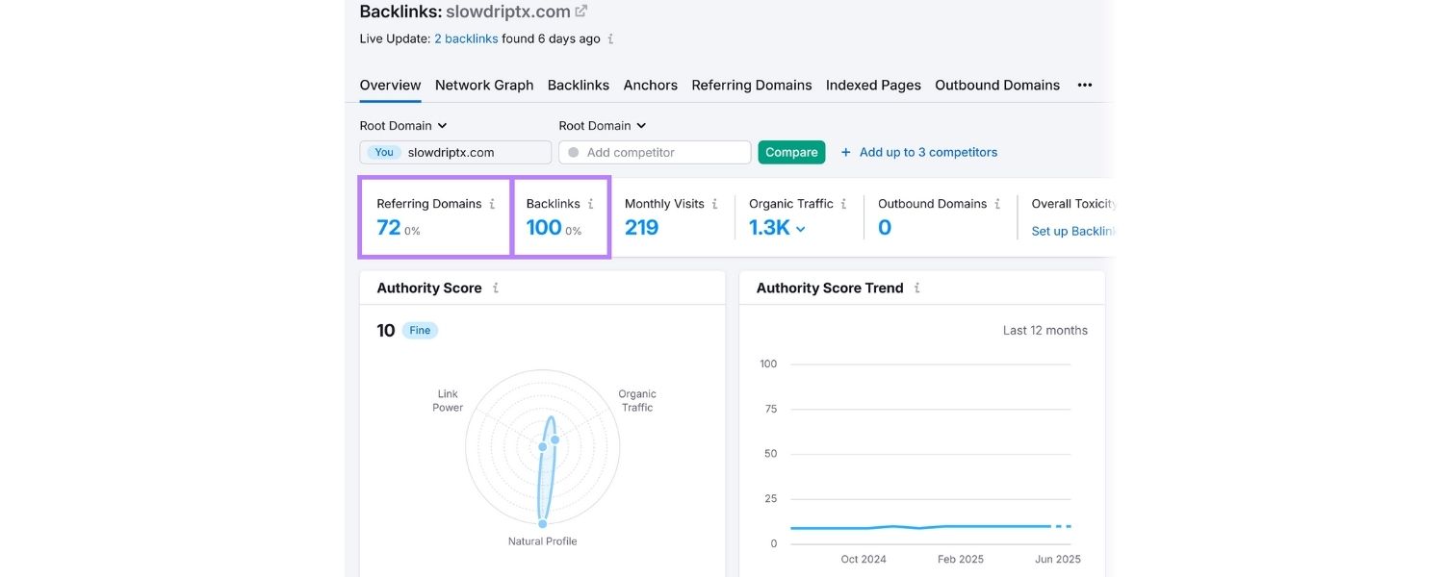Follow the 2 backlinks link
The image size is (1444, 577).
click(466, 38)
